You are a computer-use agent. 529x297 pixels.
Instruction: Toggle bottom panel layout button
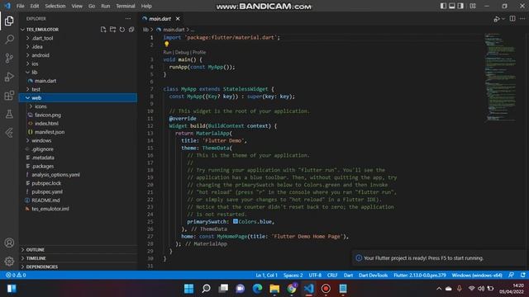tap(452, 6)
